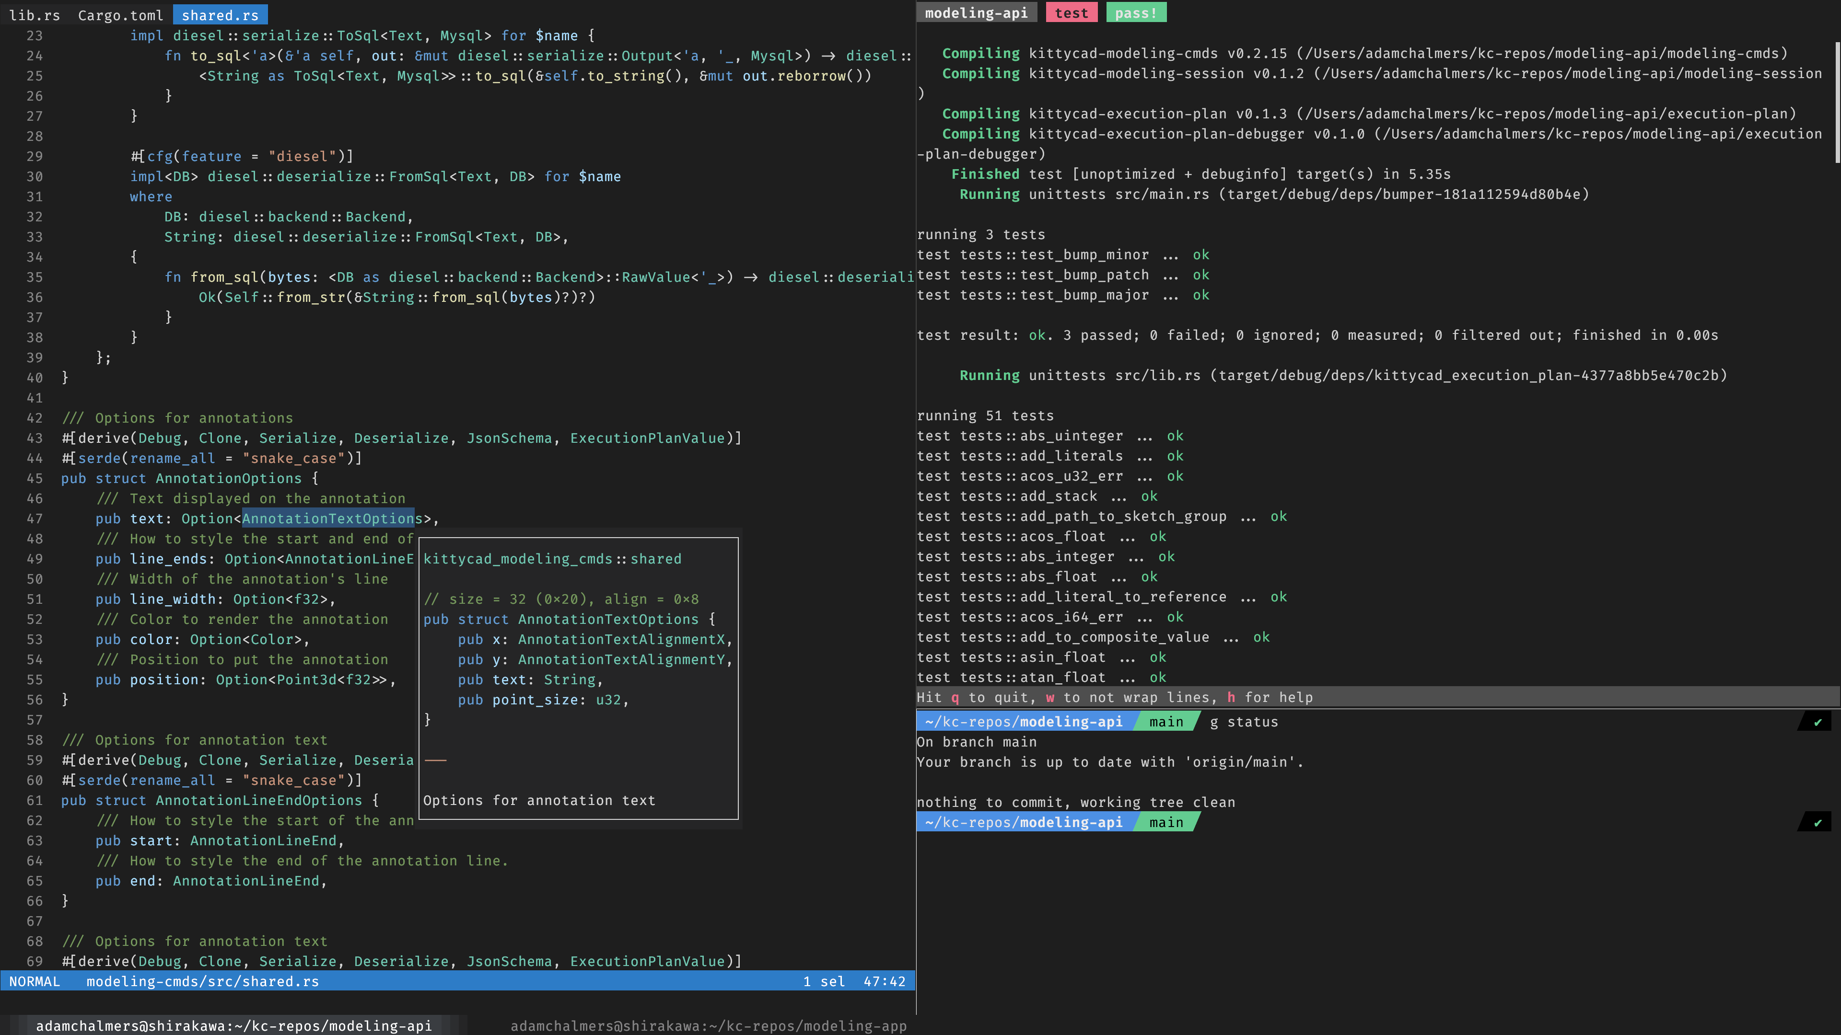Click the add_to_composite_value test line
The width and height of the screenshot is (1841, 1035).
tap(1094, 637)
